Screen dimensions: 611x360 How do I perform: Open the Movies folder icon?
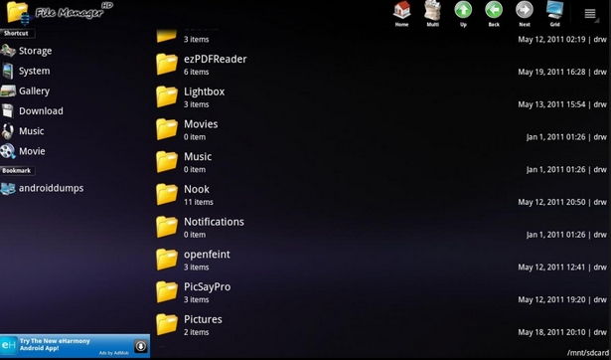(167, 129)
